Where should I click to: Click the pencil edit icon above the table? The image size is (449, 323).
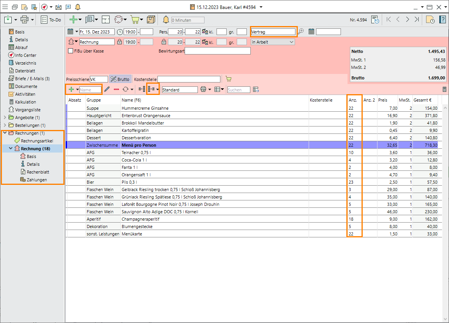click(107, 90)
